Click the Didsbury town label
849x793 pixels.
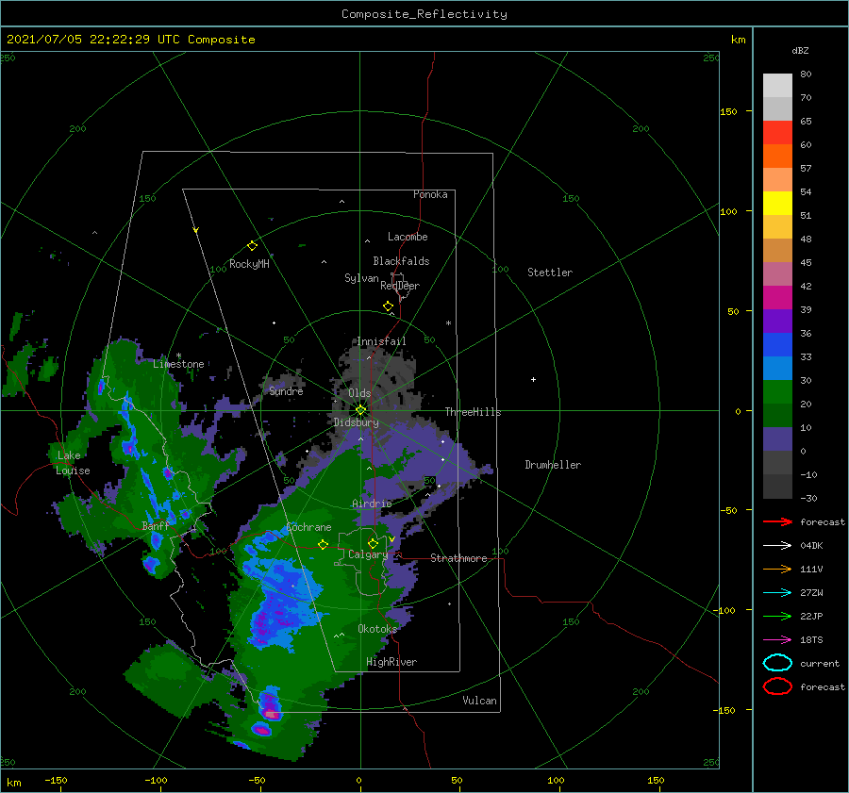(356, 422)
